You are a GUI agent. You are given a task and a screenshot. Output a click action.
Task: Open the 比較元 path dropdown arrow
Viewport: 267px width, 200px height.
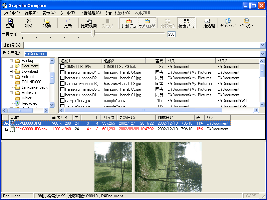[x=263, y=45]
